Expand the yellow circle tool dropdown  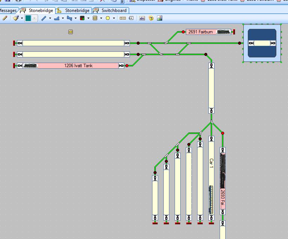coord(114,18)
